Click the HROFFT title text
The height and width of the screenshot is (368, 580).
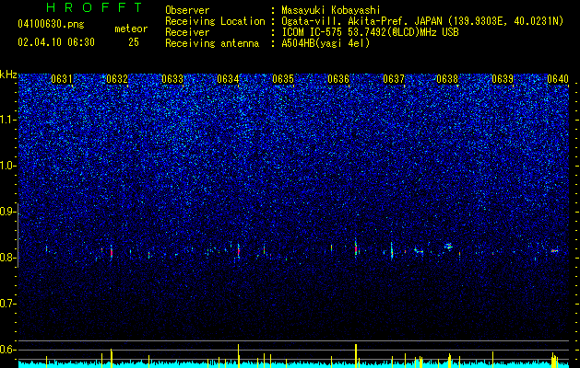tap(95, 7)
